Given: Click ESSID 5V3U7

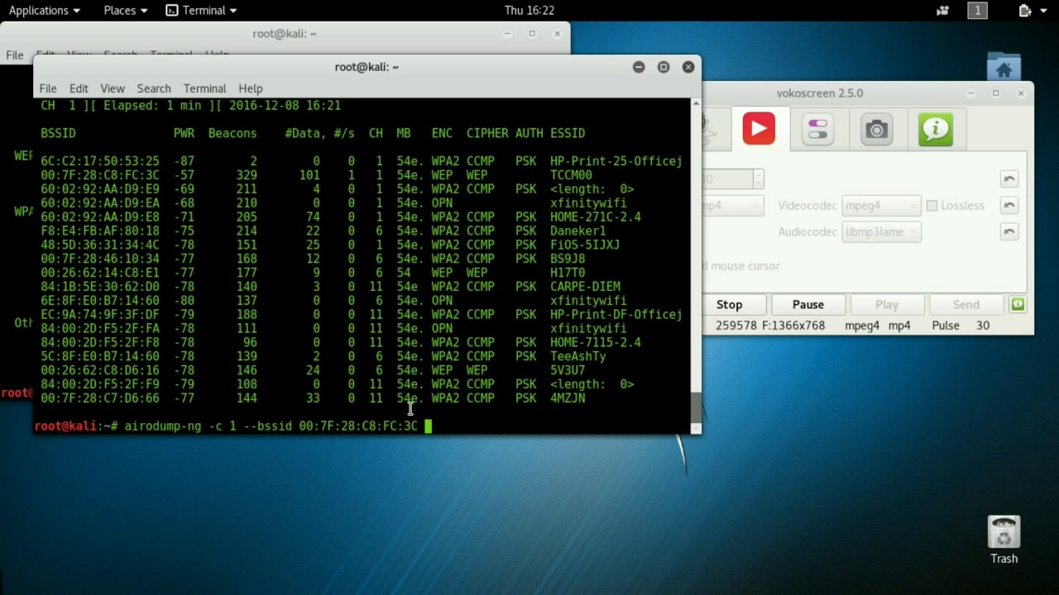Looking at the screenshot, I should click(x=568, y=370).
